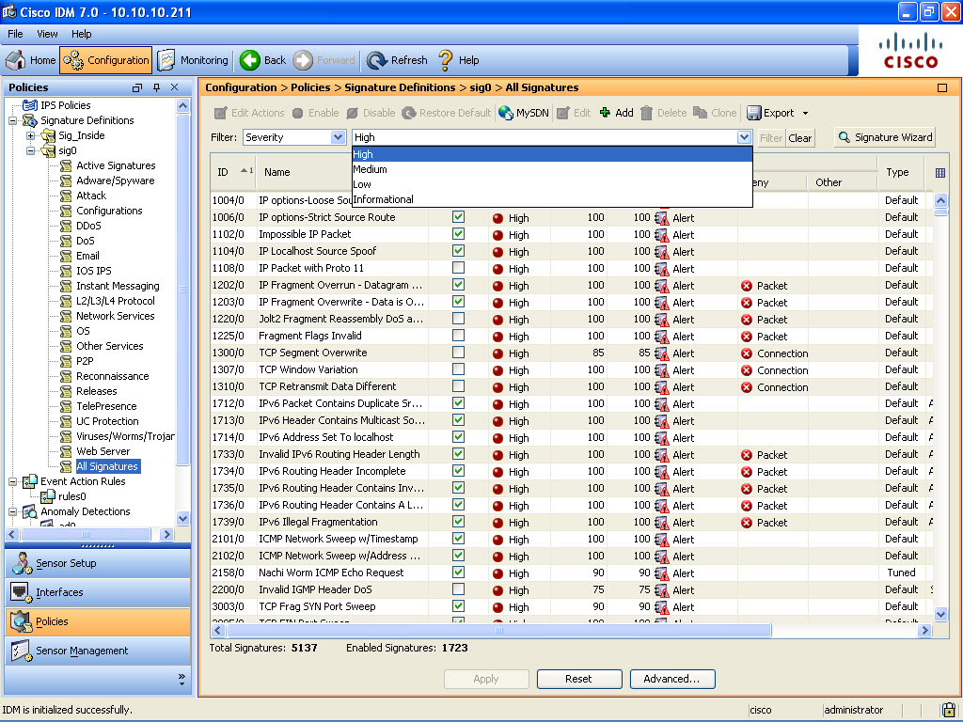Expand the Sig_Inside tree node

click(x=30, y=135)
